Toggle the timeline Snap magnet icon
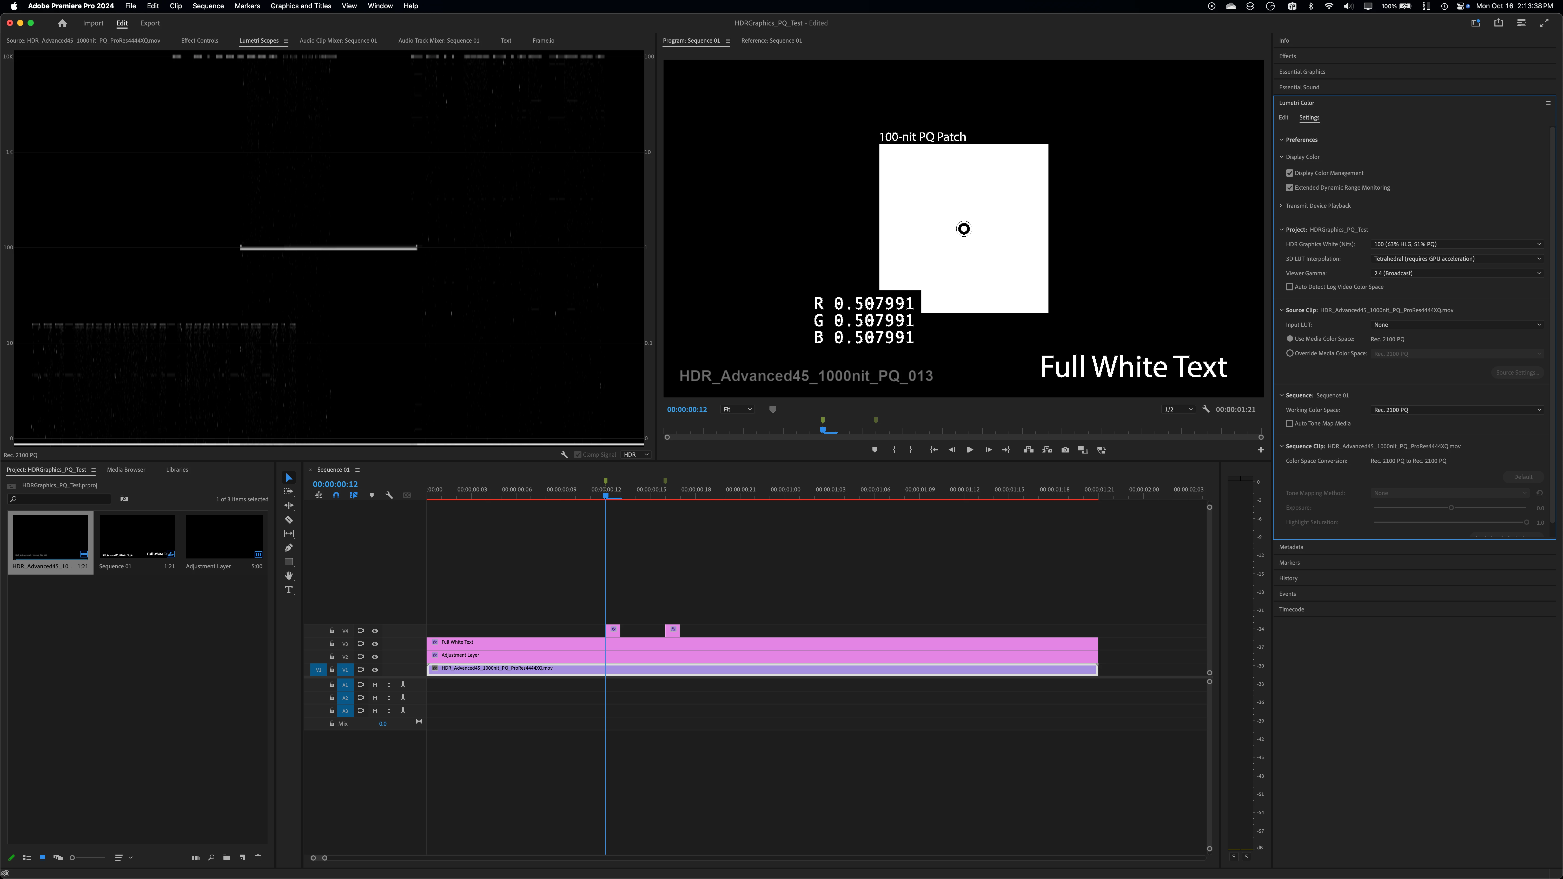 pyautogui.click(x=336, y=495)
